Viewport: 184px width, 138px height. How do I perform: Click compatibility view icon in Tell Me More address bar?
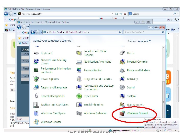(x=117, y=14)
